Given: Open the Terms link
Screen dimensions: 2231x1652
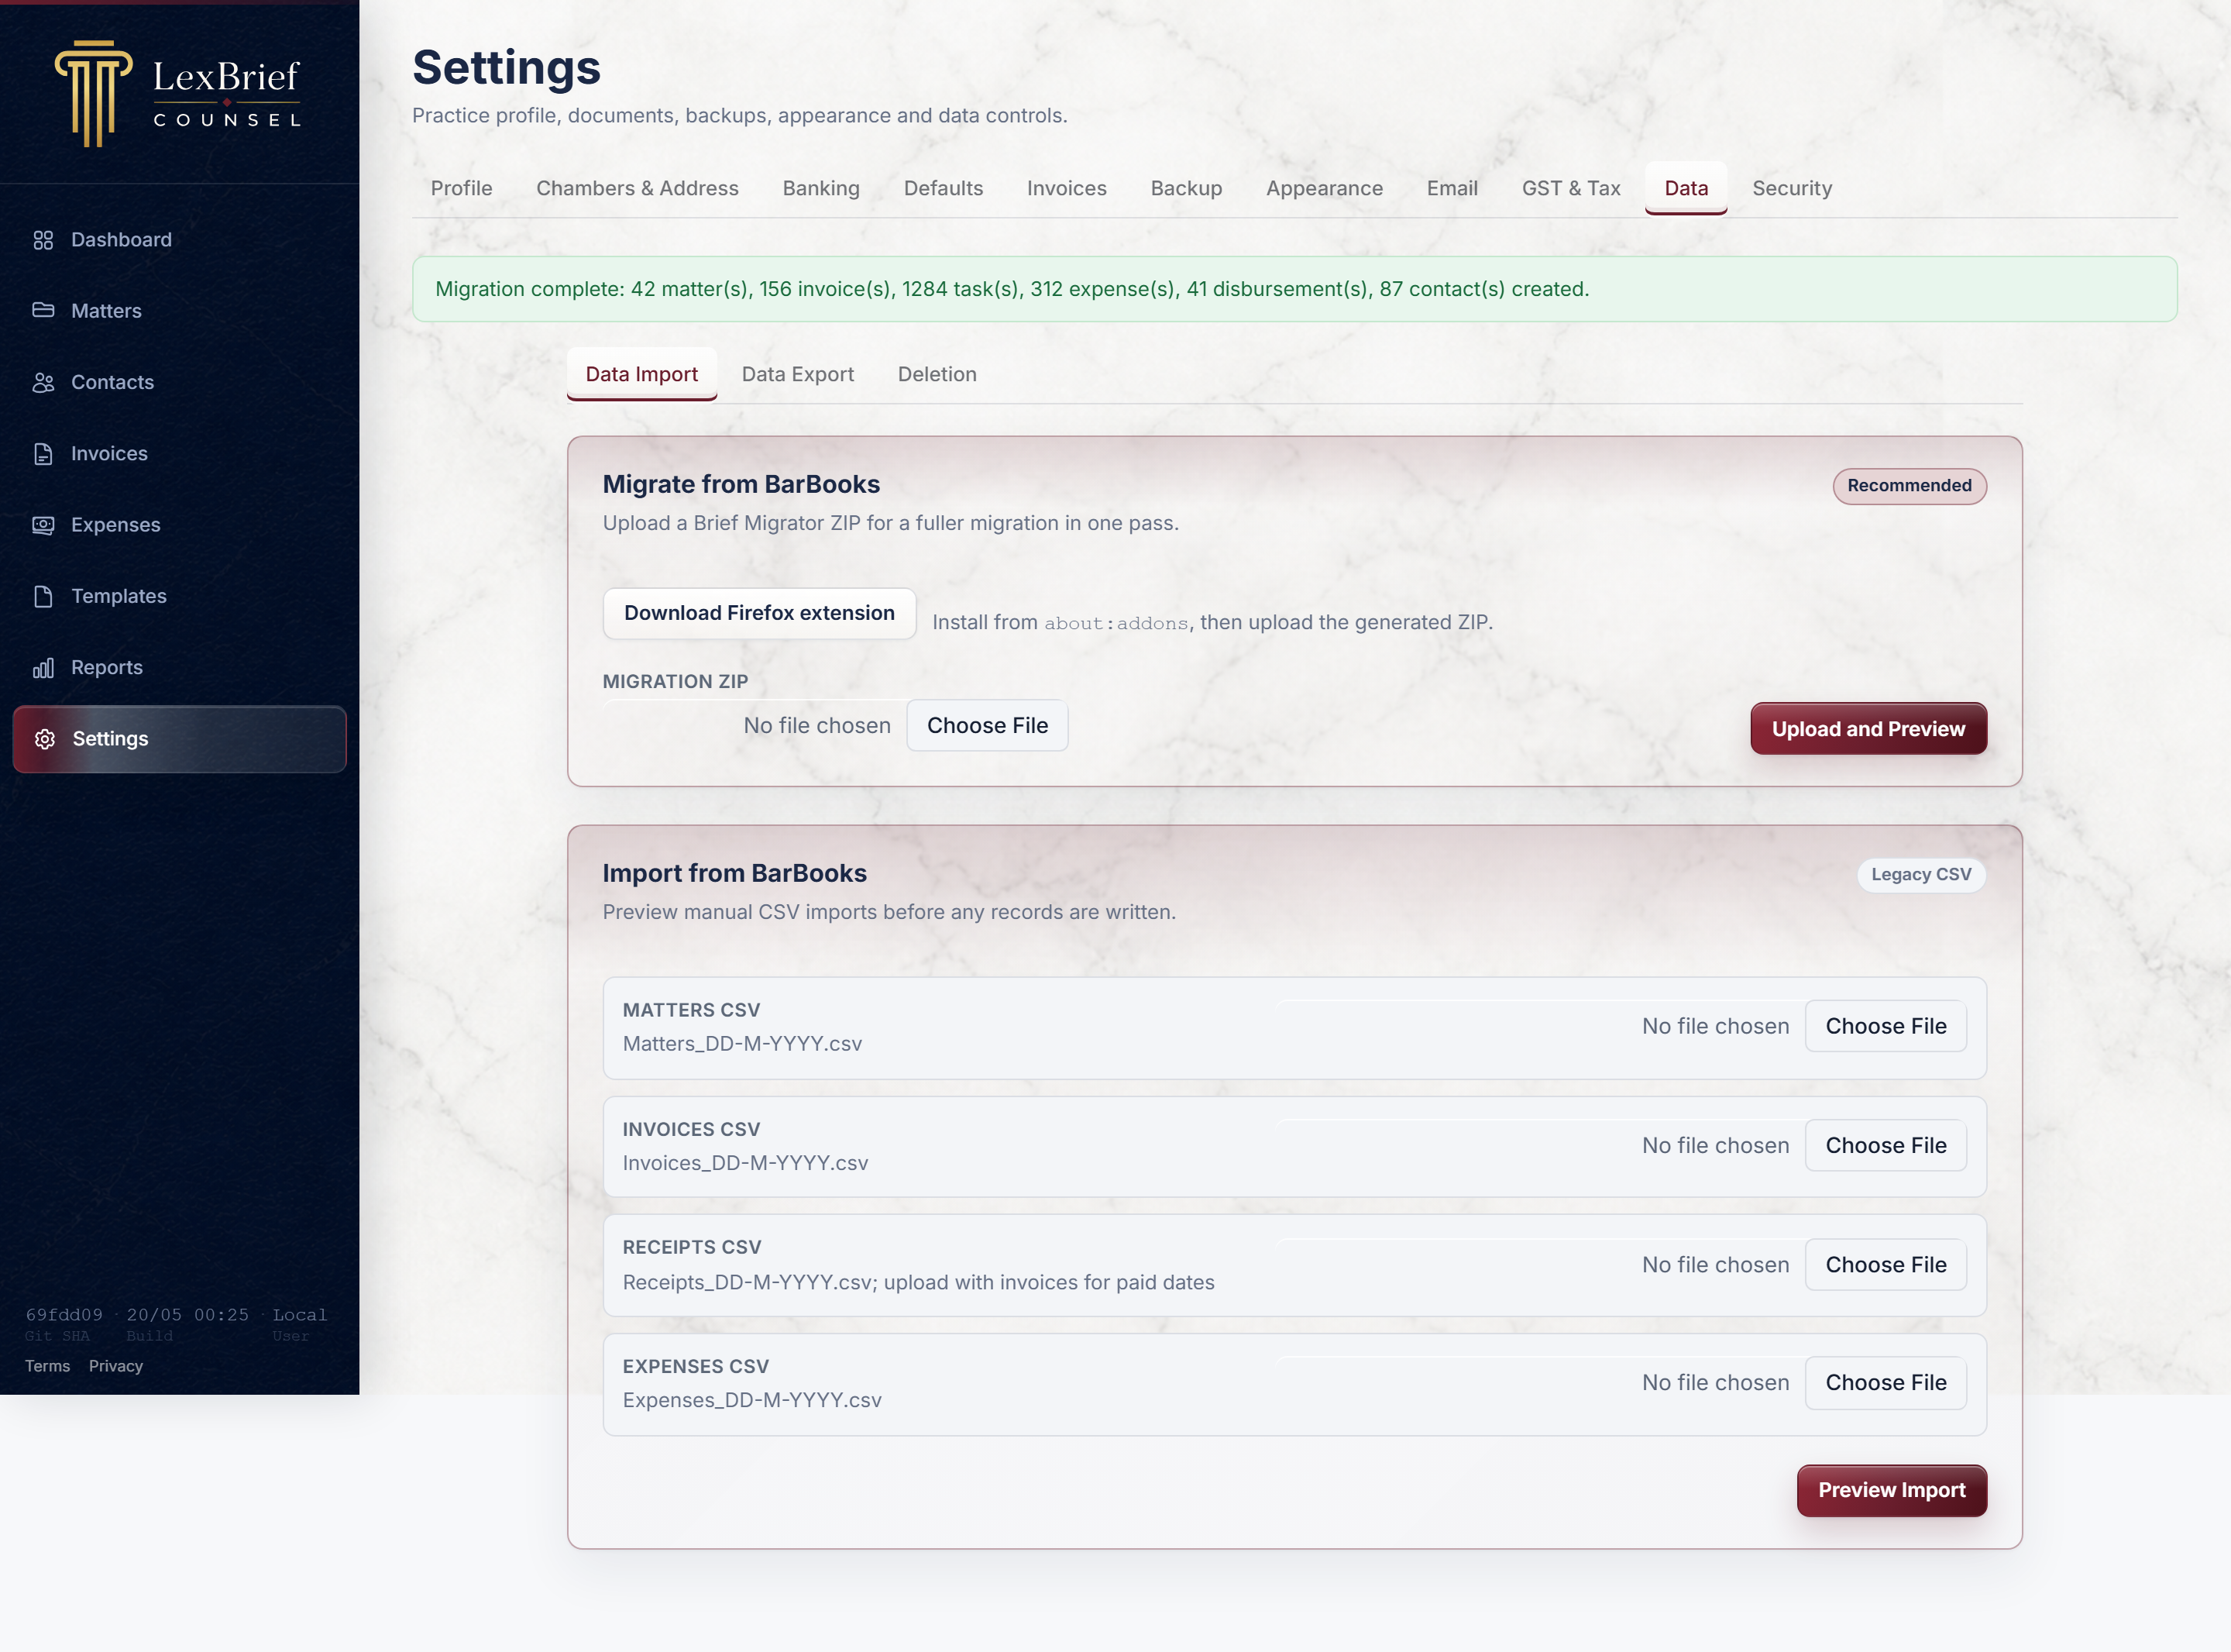Looking at the screenshot, I should [x=47, y=1367].
